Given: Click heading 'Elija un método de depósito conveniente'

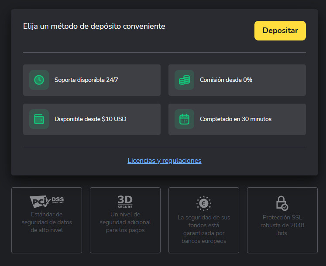Looking at the screenshot, I should coord(94,26).
